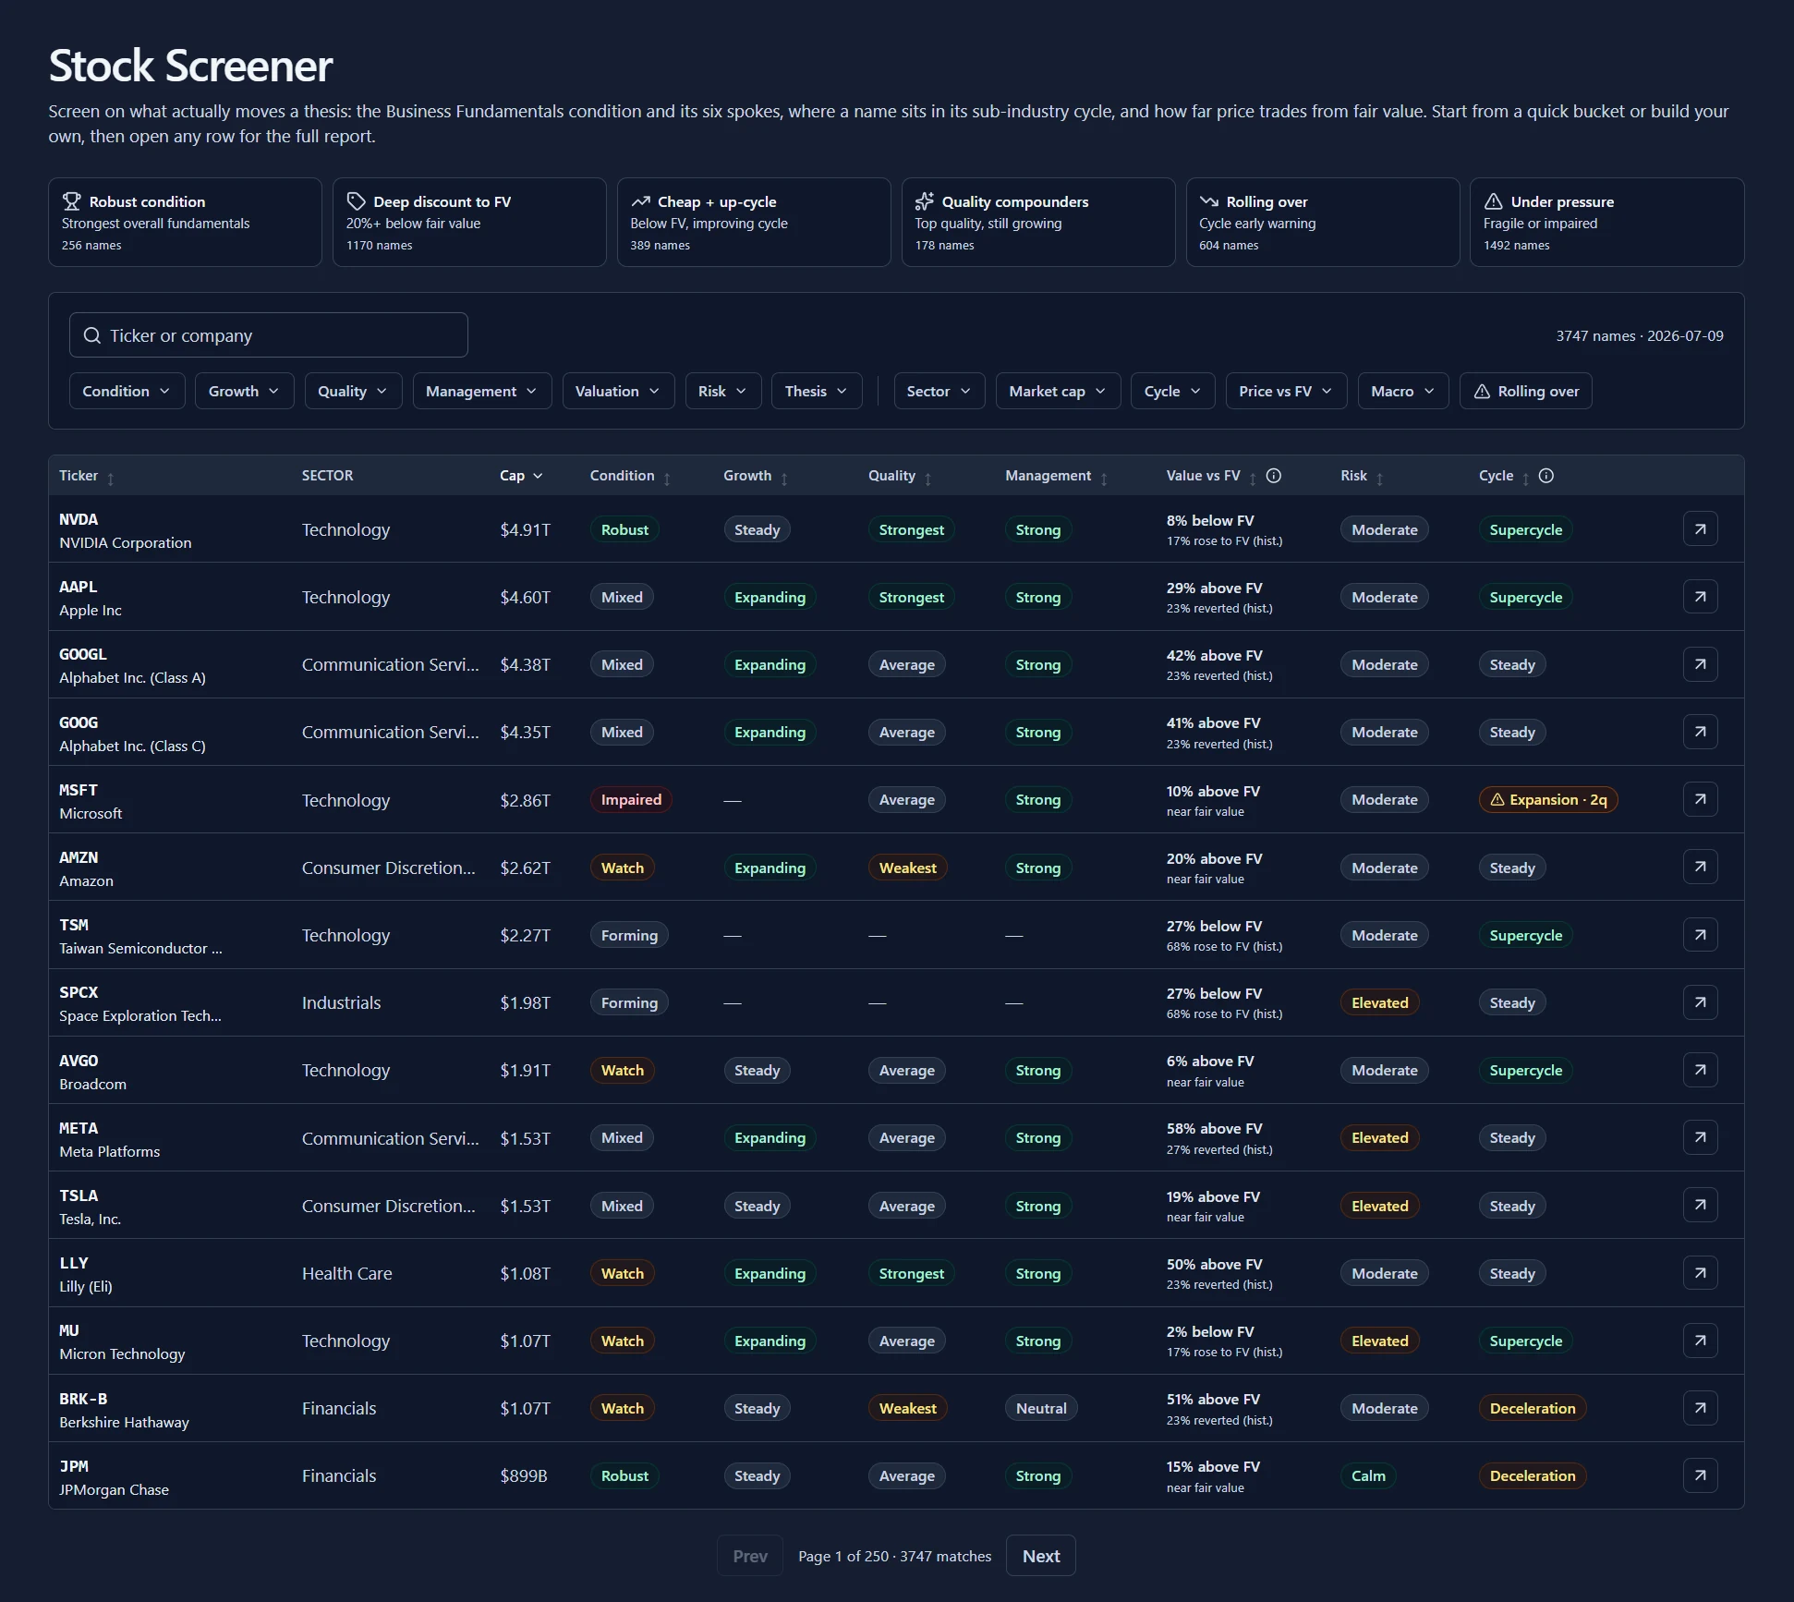Select the Cheap + up-cycle bucket
Viewport: 1794px width, 1602px height.
[754, 222]
